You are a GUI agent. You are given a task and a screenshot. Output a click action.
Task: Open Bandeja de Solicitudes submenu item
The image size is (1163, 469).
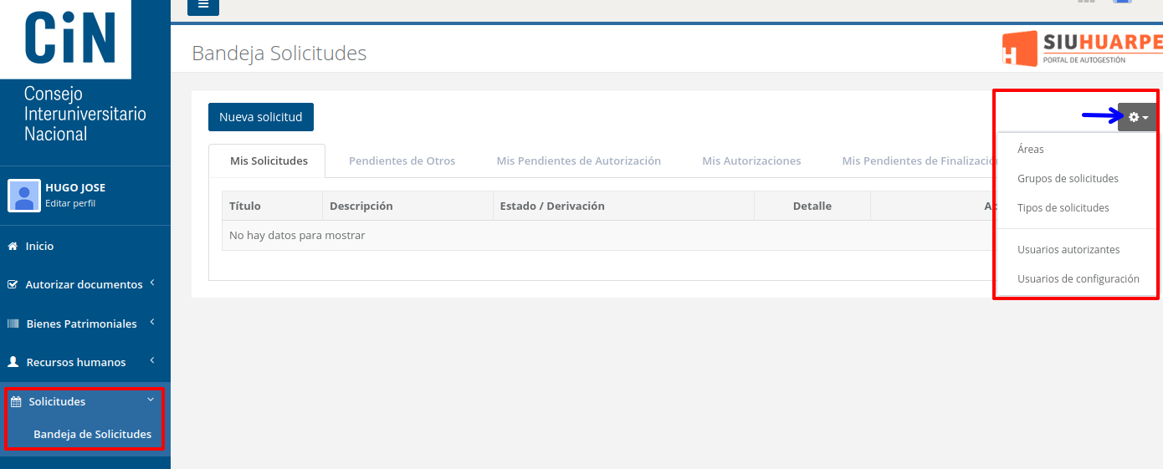[92, 434]
